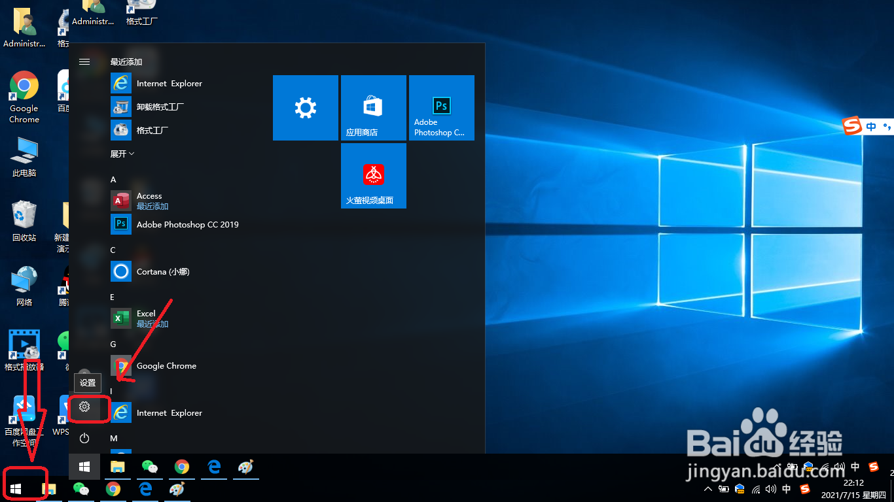The width and height of the screenshot is (894, 502).
Task: Toggle 中 input indicator on bottom-most tray
Action: (x=787, y=489)
